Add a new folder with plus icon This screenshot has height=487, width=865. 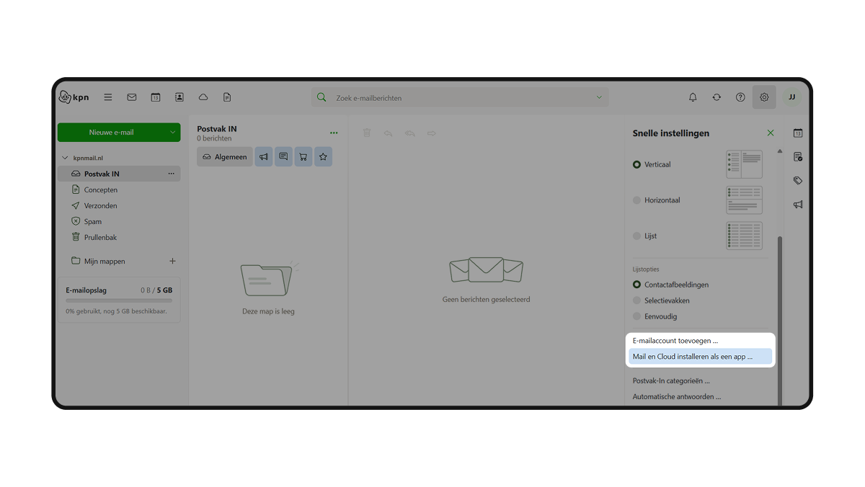(172, 262)
